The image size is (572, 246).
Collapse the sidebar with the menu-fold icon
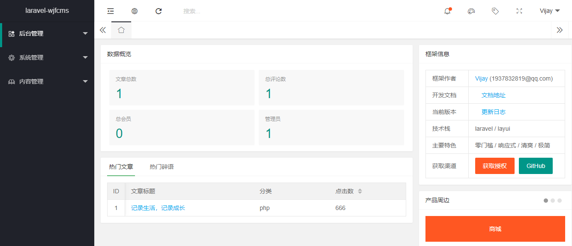pyautogui.click(x=111, y=11)
